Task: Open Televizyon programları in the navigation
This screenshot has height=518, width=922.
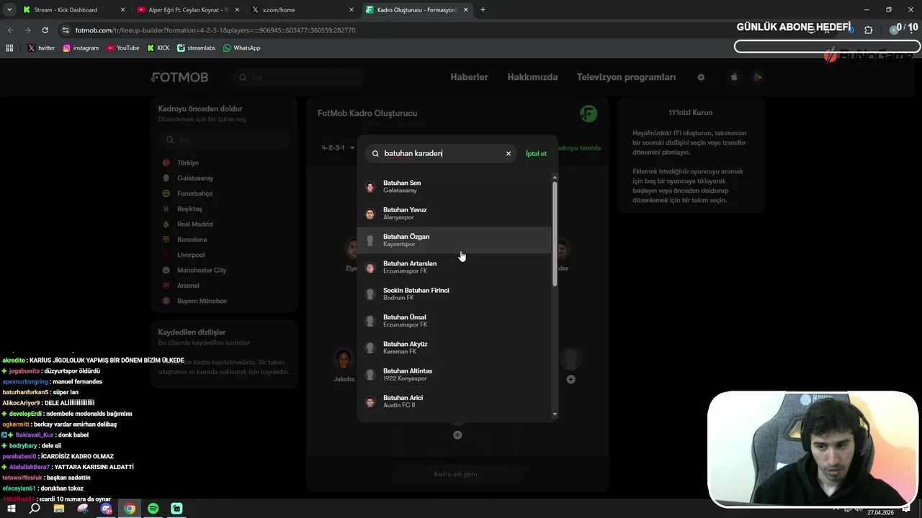Action: (x=626, y=77)
